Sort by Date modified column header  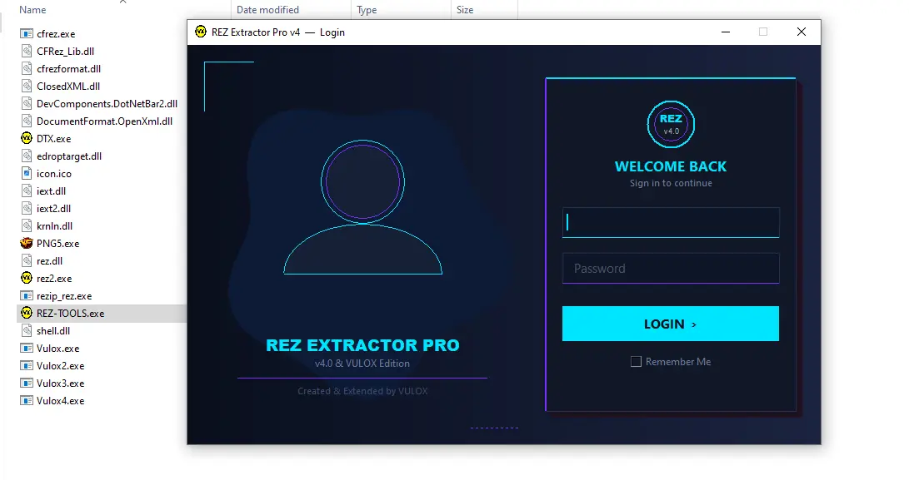click(x=267, y=10)
